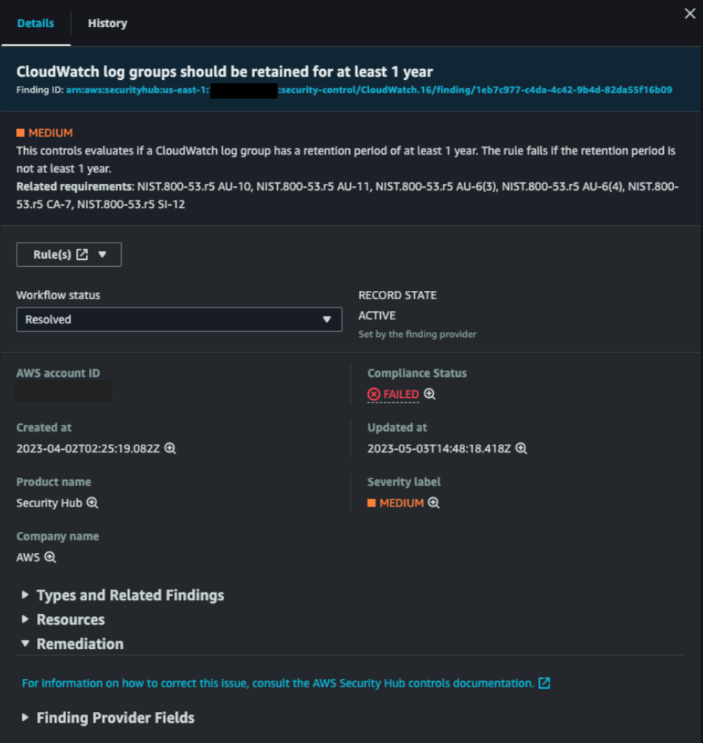Click the magnifier icon beside MEDIUM severity label
The width and height of the screenshot is (703, 743).
(x=434, y=503)
